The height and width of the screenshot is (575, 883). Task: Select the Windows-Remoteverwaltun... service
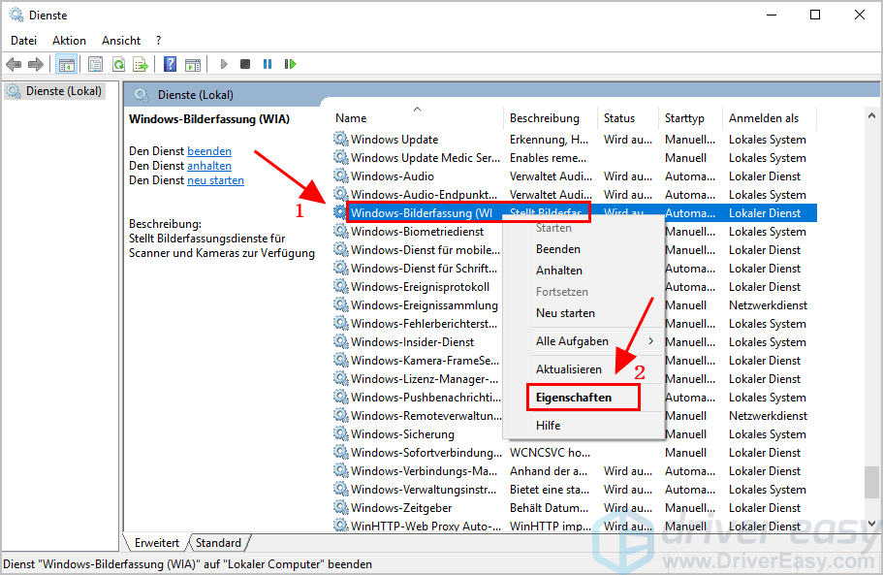(x=417, y=415)
